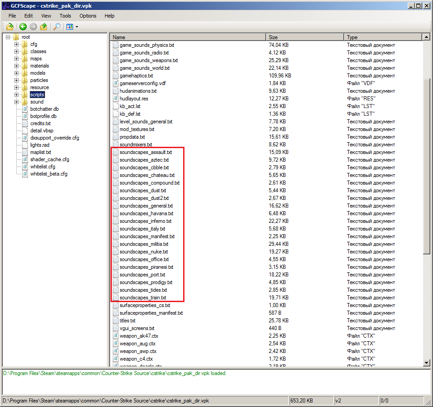Click the file list vertical scrollbar thumb

pos(427,166)
